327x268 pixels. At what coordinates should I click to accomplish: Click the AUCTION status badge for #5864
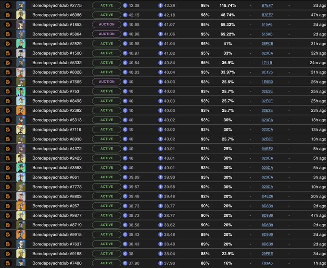[107, 34]
